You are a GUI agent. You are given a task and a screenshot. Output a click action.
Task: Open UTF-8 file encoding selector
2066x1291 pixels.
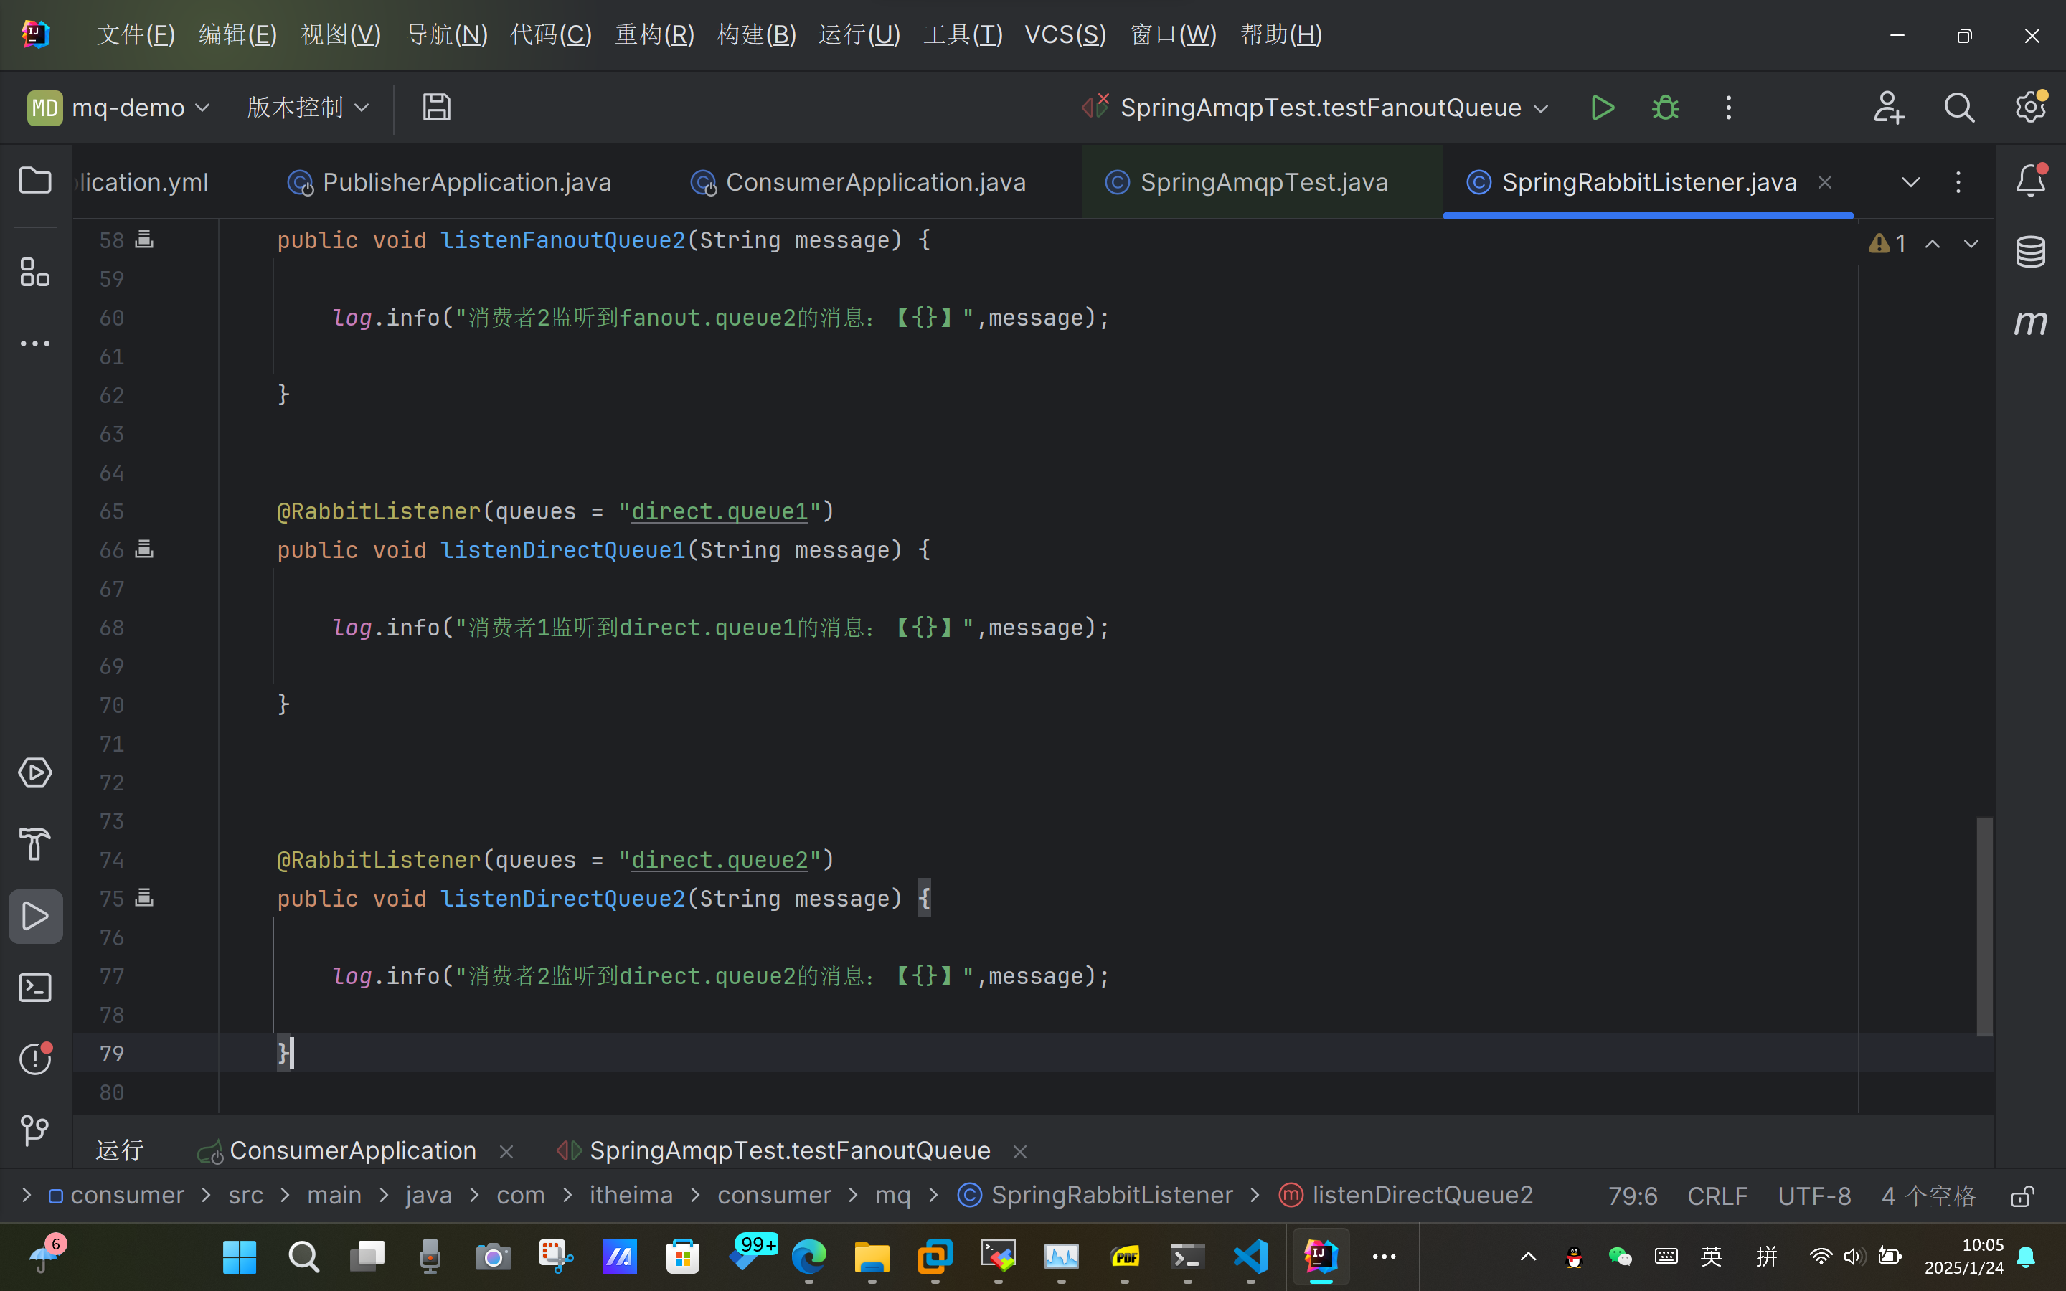pos(1814,1196)
